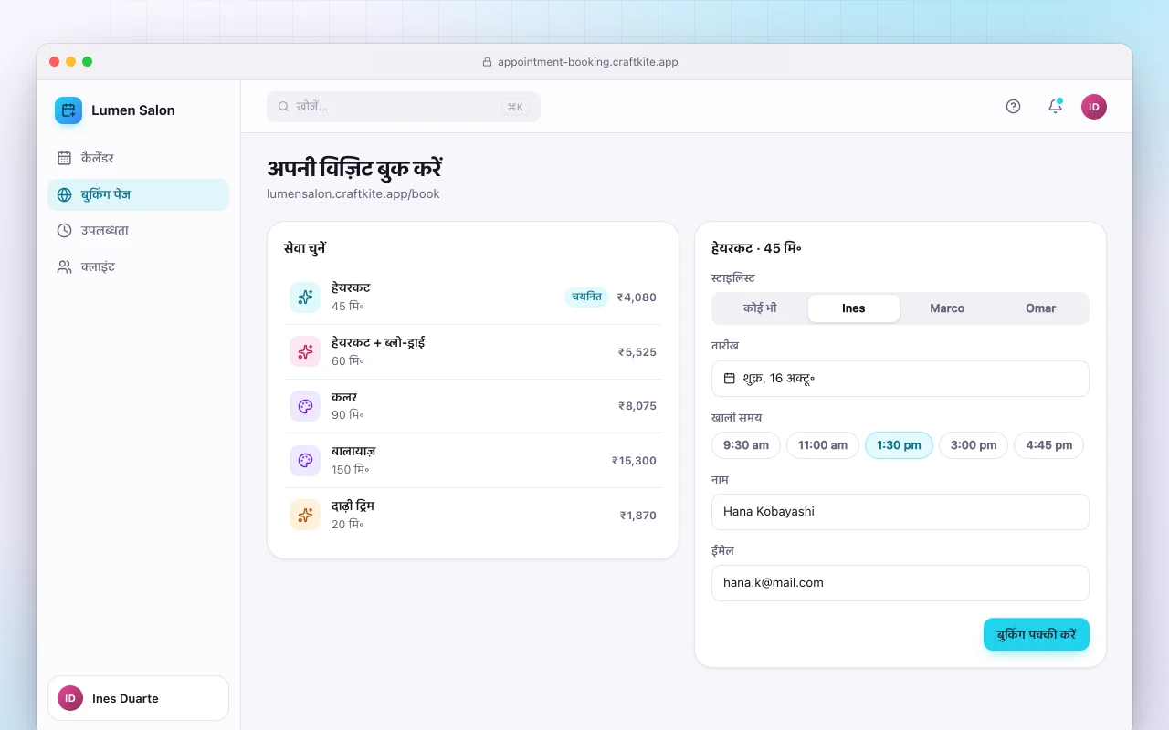Image resolution: width=1169 pixels, height=730 pixels.
Task: Open उपलब्धता in sidebar
Action: pyautogui.click(x=138, y=230)
